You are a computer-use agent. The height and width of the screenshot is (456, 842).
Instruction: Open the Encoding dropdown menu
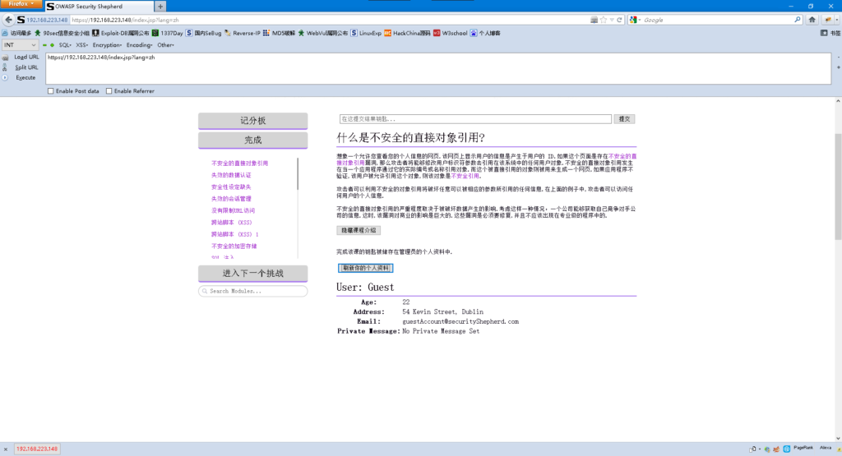point(139,45)
